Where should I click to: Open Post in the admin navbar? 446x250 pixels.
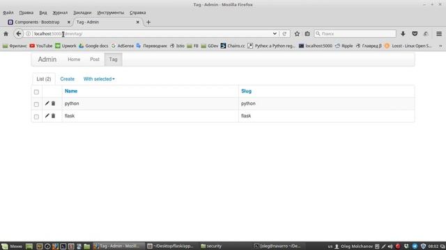coord(95,60)
